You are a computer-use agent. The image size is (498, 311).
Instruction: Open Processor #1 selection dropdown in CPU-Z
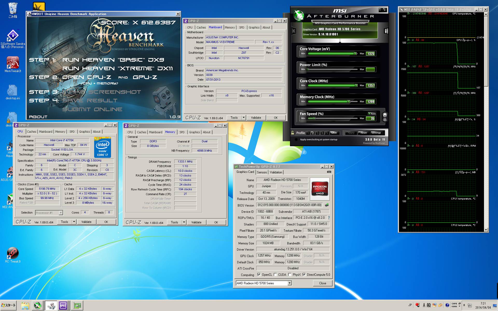click(61, 213)
